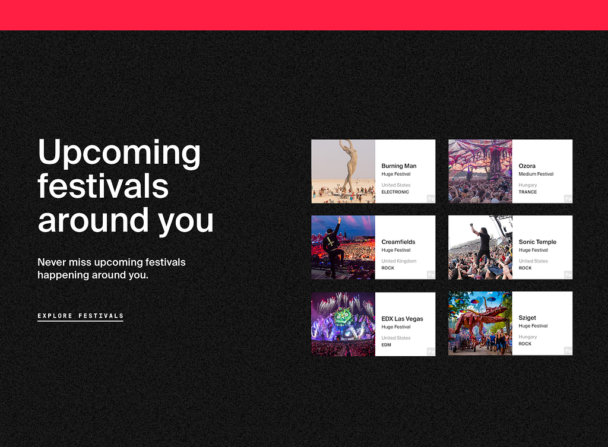Image resolution: width=608 pixels, height=447 pixels.
Task: Click the Fe badge on Burning Man card
Action: click(431, 199)
